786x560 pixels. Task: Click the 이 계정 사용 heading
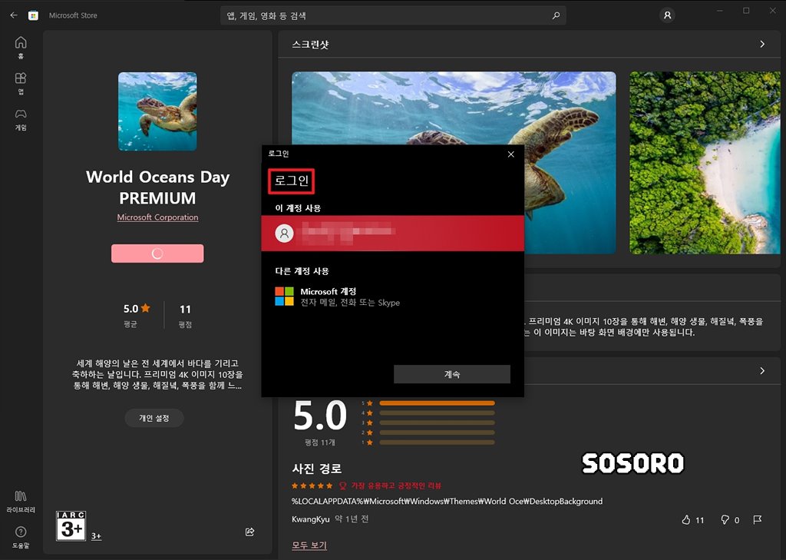click(298, 207)
